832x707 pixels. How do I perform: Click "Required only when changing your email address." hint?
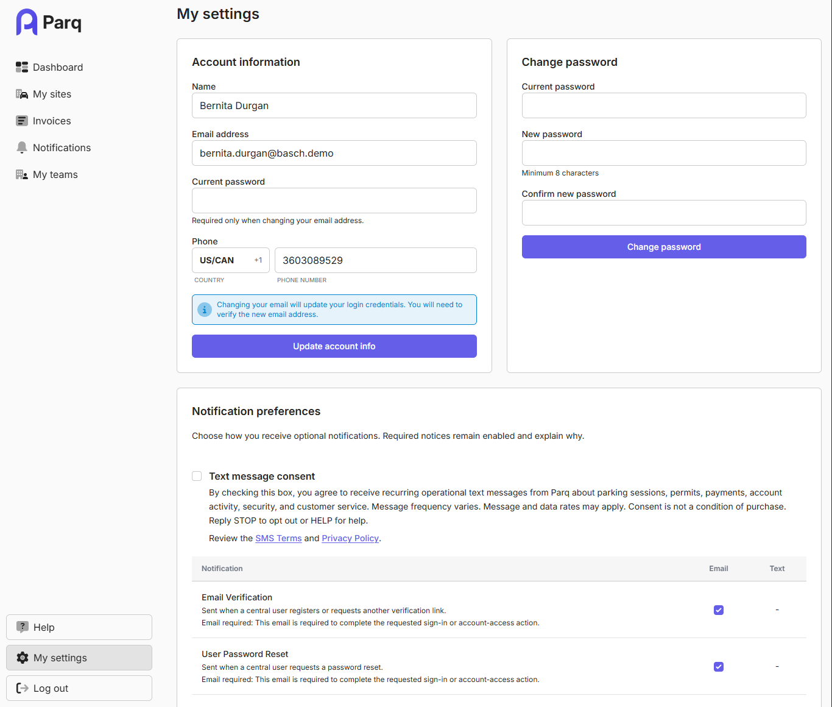(x=278, y=221)
